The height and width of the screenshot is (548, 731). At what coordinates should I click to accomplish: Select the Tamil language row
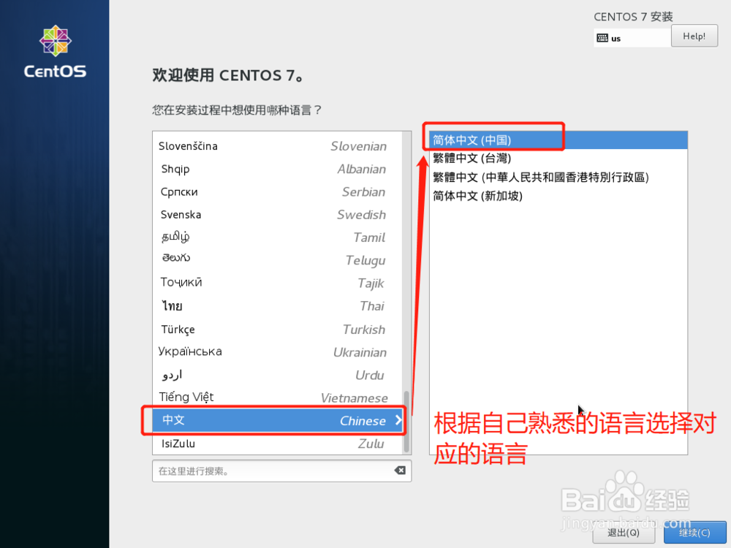[277, 237]
